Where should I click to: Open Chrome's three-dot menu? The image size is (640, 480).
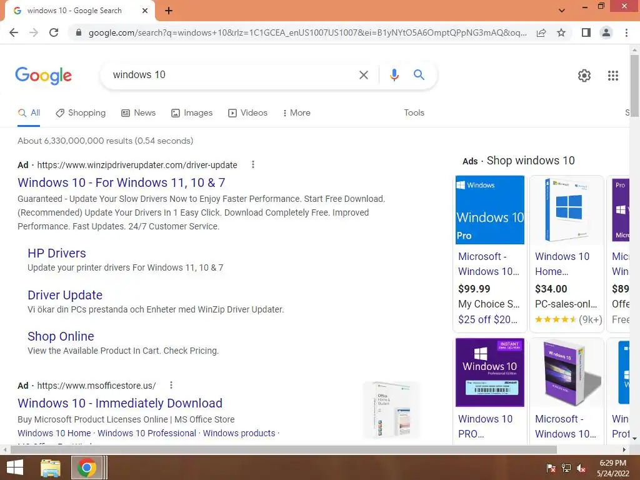[626, 32]
